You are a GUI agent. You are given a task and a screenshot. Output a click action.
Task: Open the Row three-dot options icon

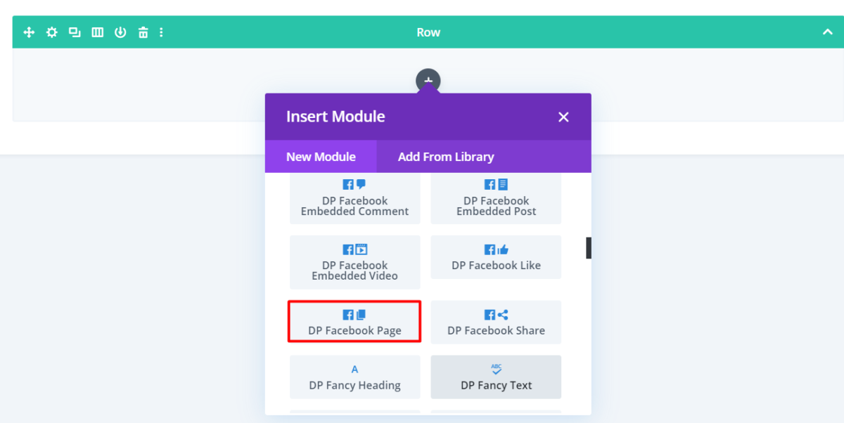pos(160,32)
